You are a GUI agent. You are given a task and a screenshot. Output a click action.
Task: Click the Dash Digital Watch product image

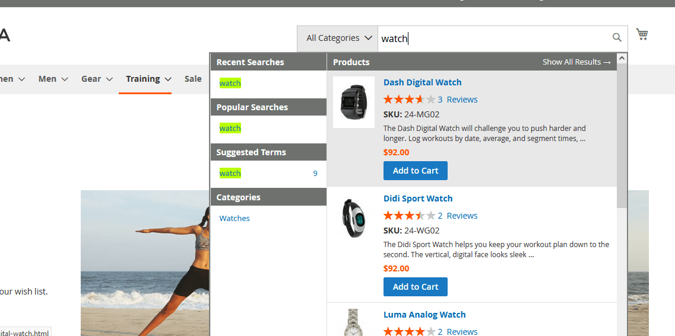(x=353, y=102)
